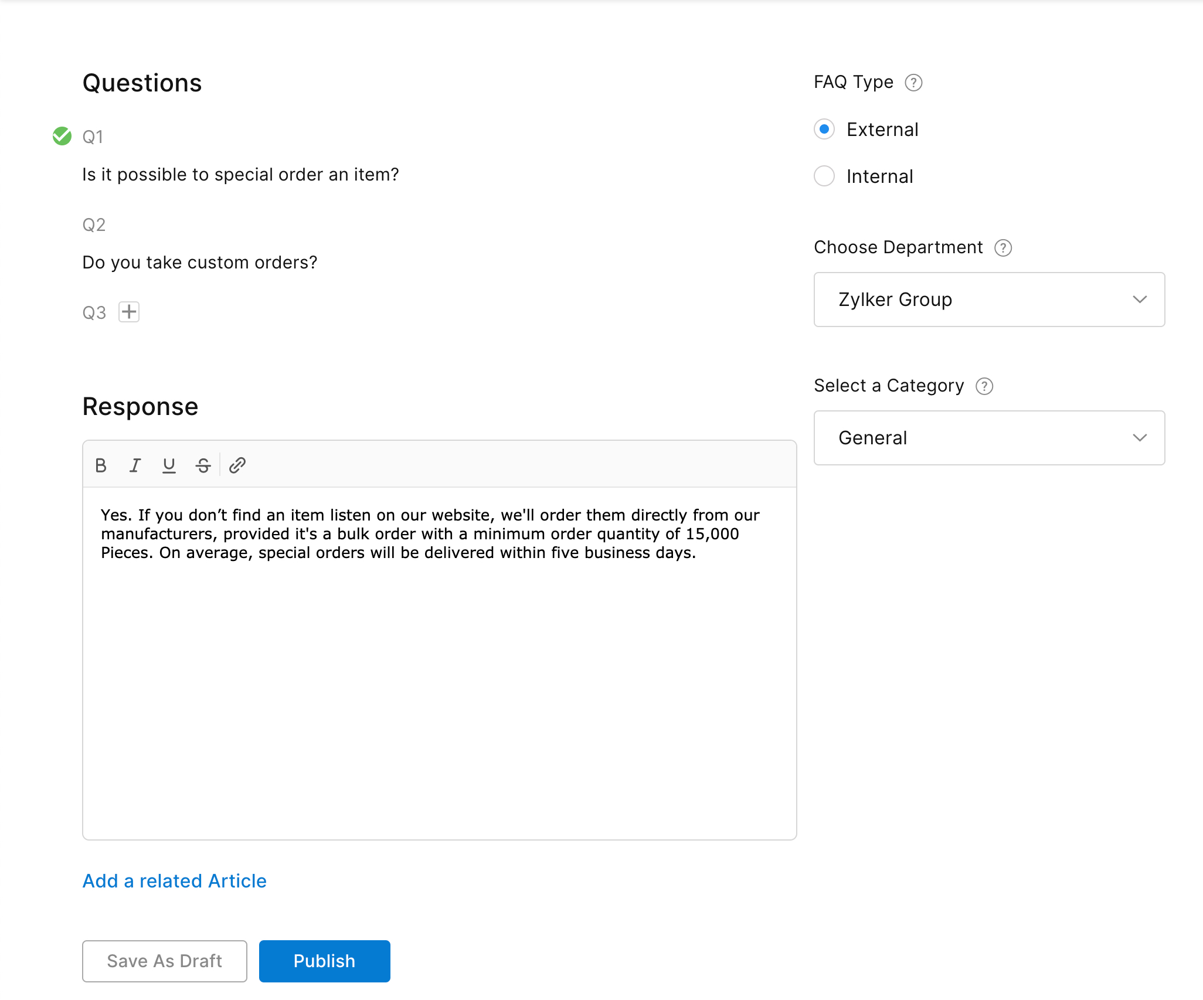The width and height of the screenshot is (1203, 1000).
Task: Publish the FAQ
Action: point(325,961)
